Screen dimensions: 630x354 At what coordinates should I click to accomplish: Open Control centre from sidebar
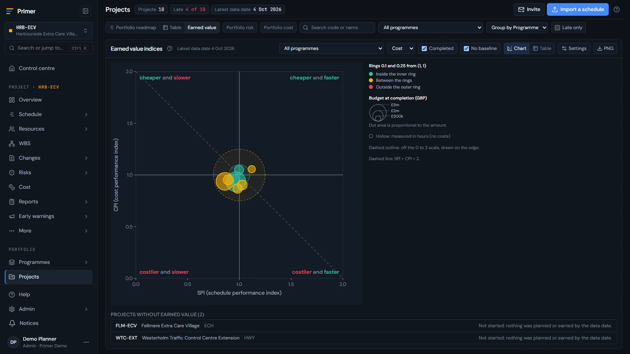tap(49, 68)
